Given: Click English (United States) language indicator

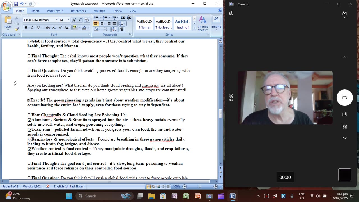Looking at the screenshot, I should click(69, 186).
